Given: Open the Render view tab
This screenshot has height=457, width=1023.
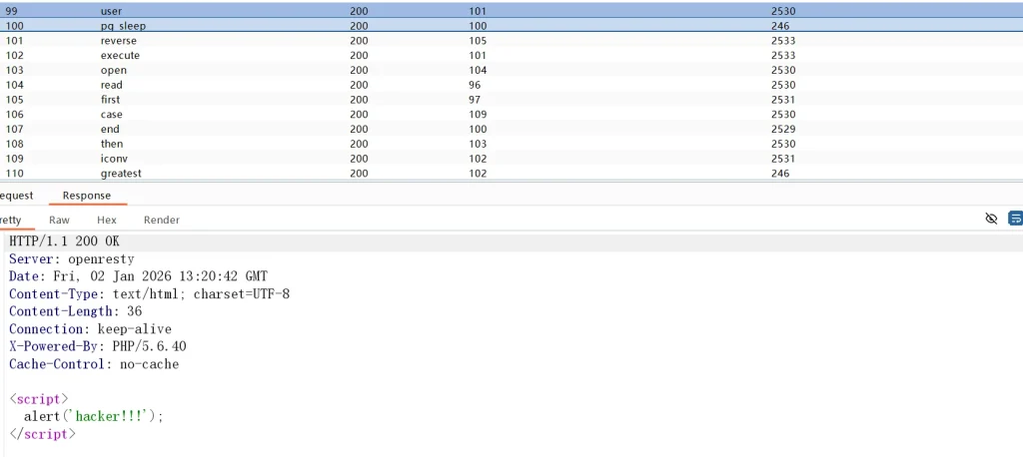Looking at the screenshot, I should pos(162,220).
